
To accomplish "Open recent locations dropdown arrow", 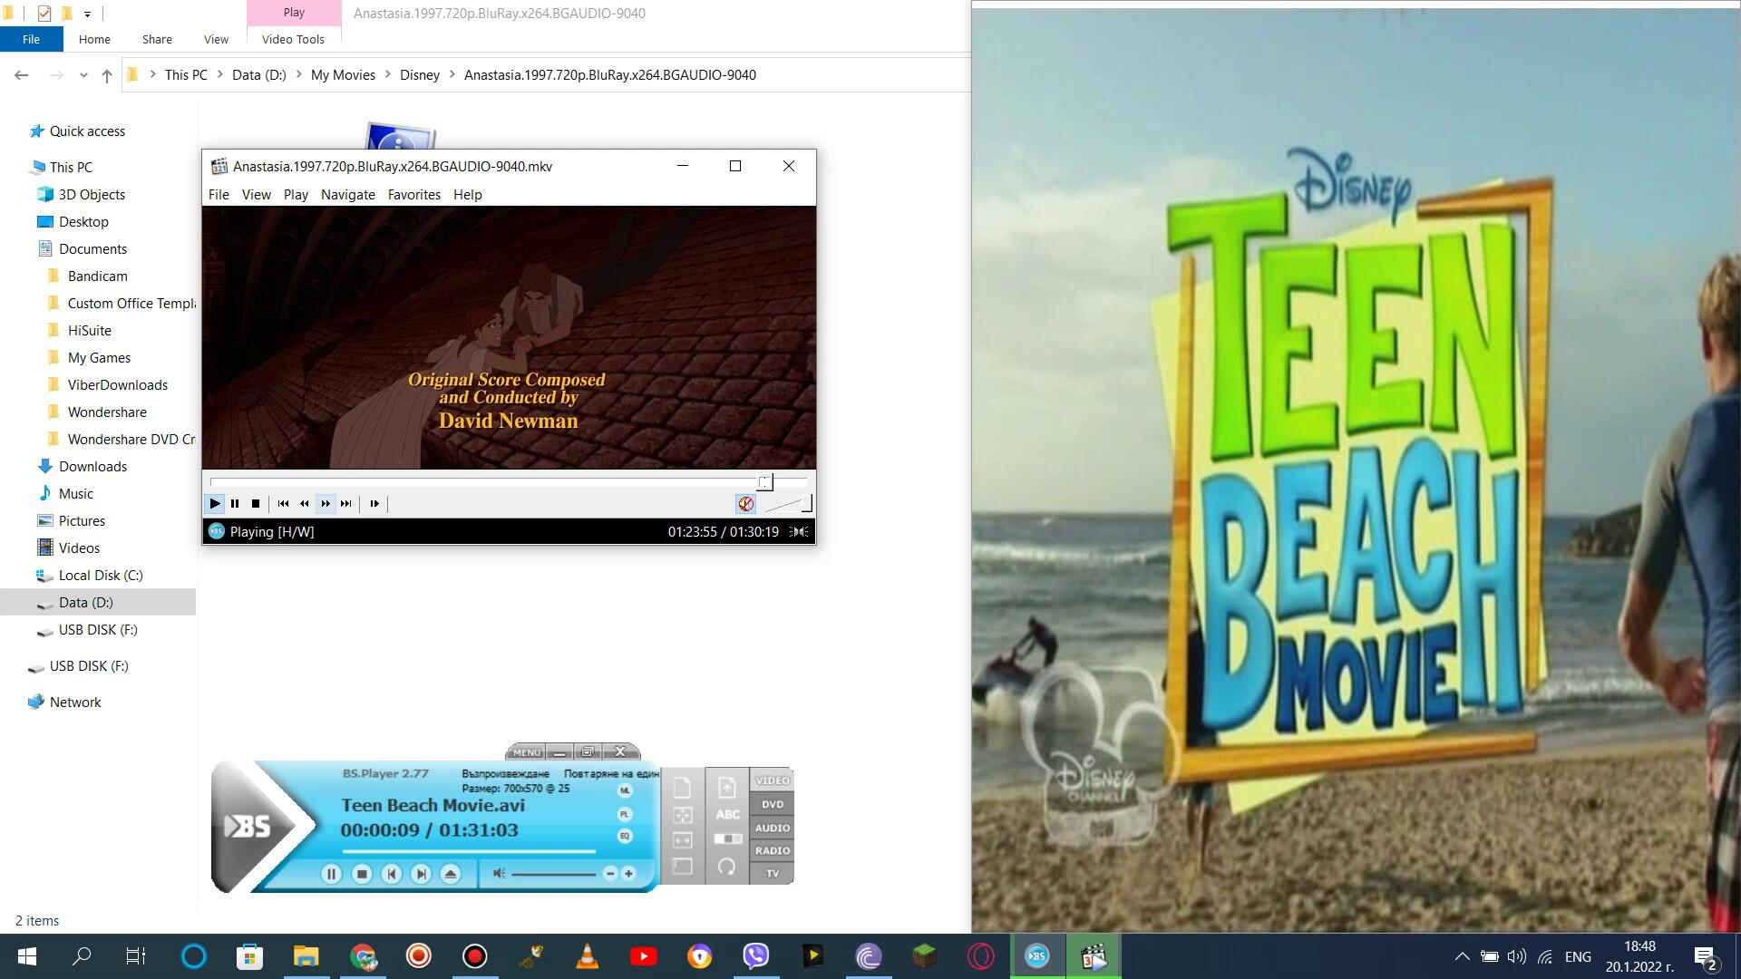I will pos(83,75).
